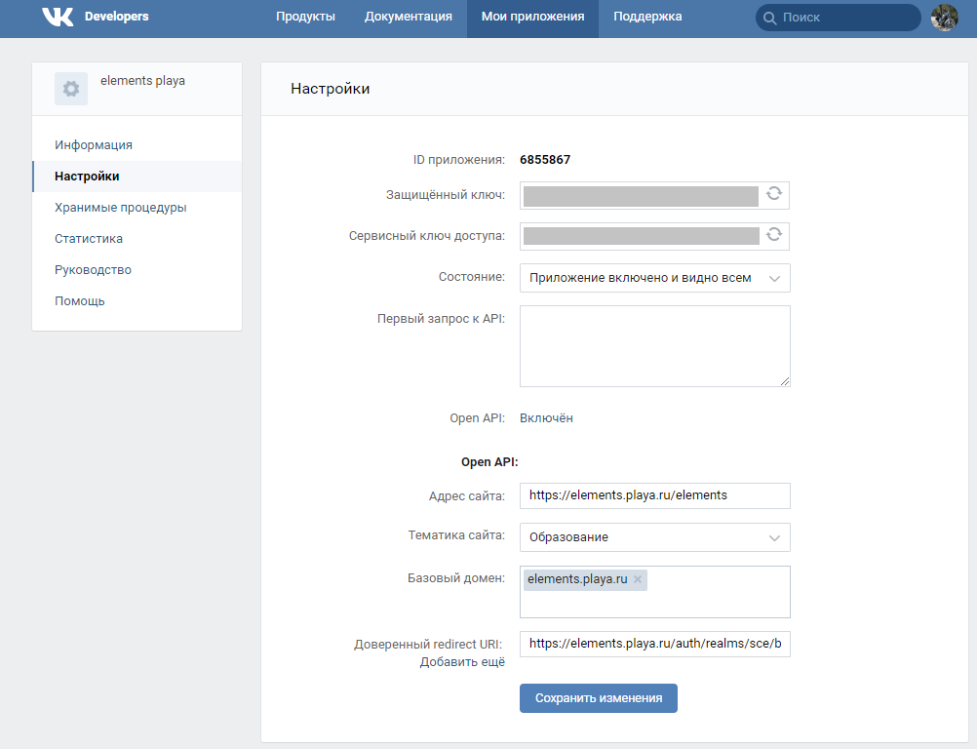
Task: Click the Сохранить изменения button
Action: point(598,697)
